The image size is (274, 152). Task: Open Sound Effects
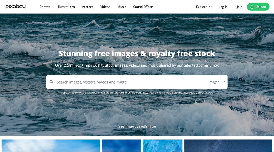(143, 7)
